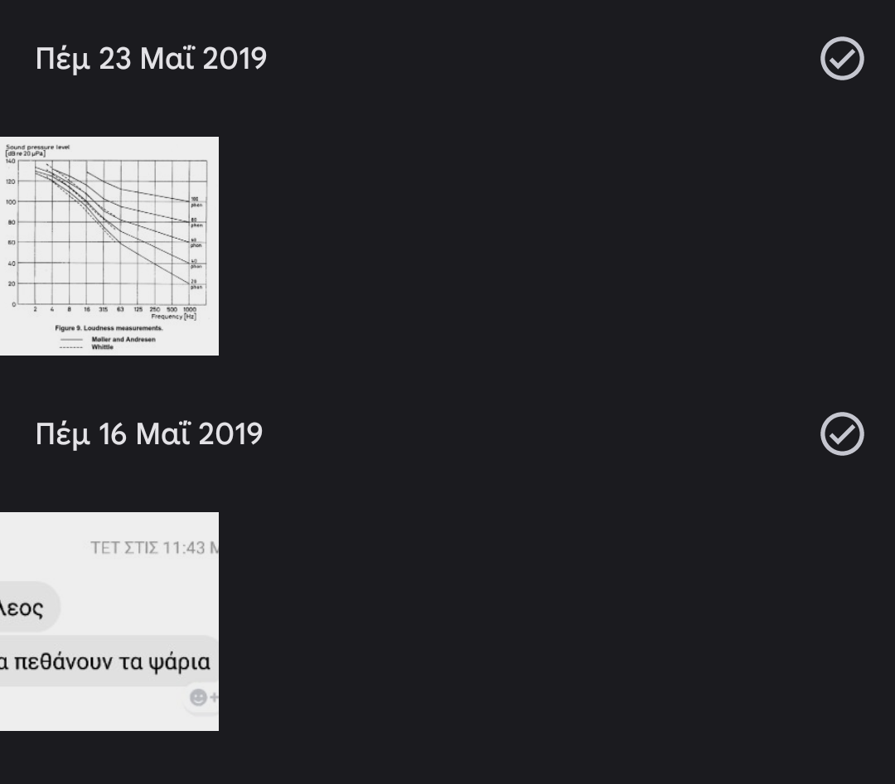Click the emoji reaction icon in chat photo
The image size is (895, 784).
coord(201,698)
